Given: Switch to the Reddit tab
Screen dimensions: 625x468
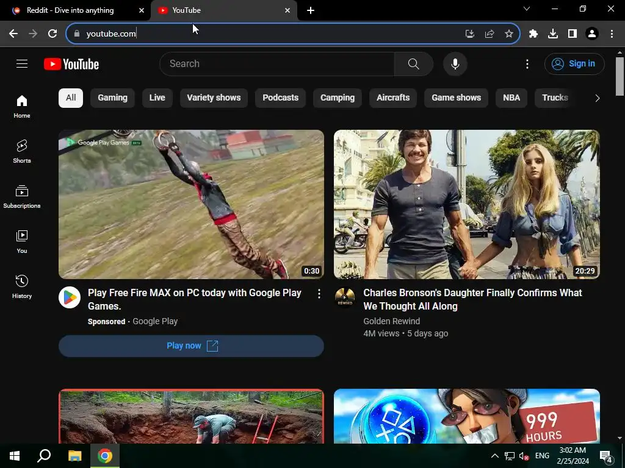Looking at the screenshot, I should click(x=75, y=10).
